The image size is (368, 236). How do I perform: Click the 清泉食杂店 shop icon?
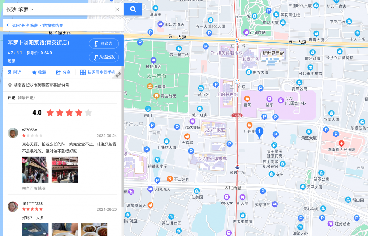coord(151,205)
